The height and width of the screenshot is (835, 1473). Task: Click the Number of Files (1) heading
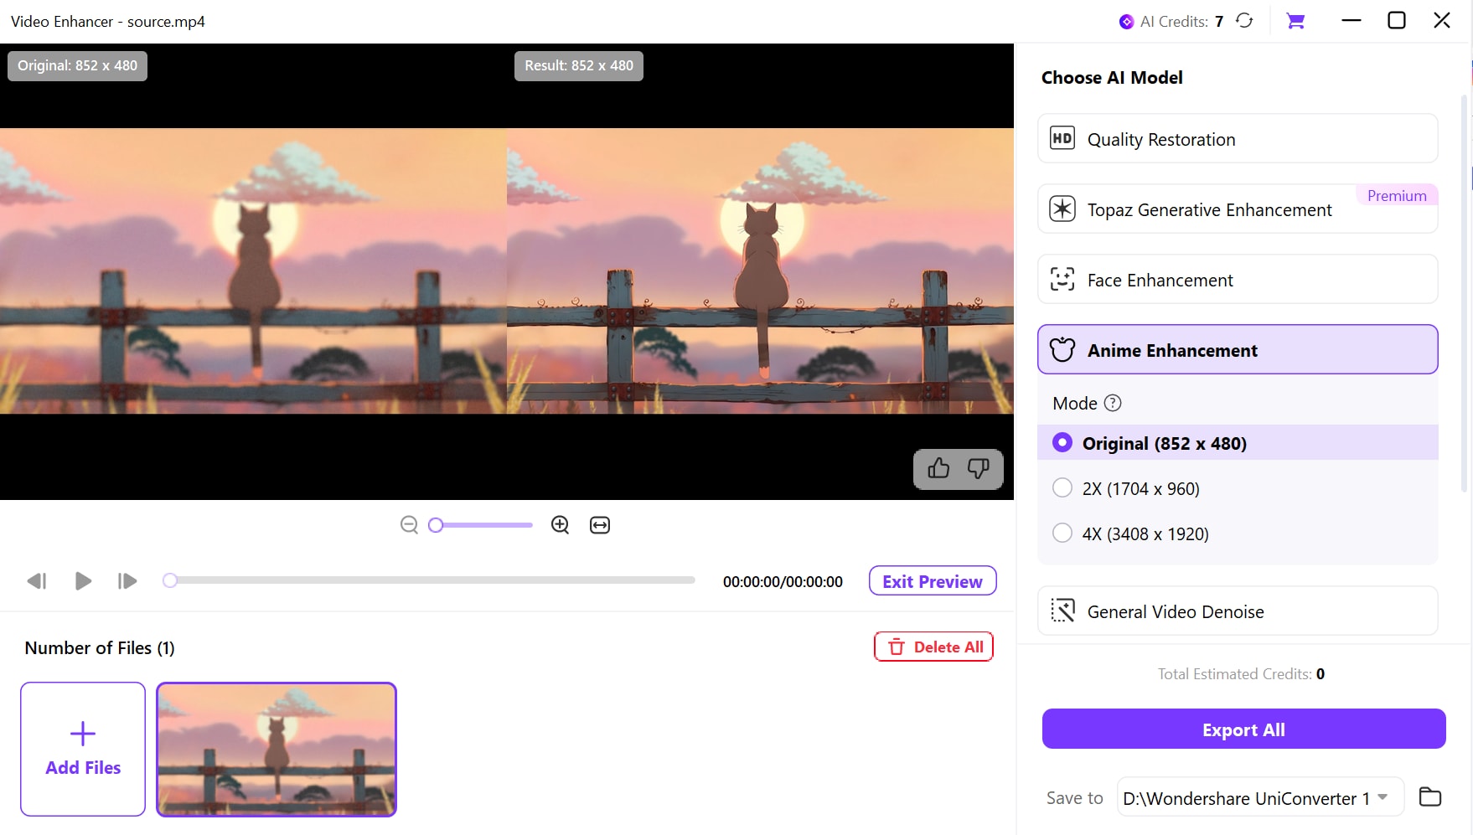[x=100, y=647]
